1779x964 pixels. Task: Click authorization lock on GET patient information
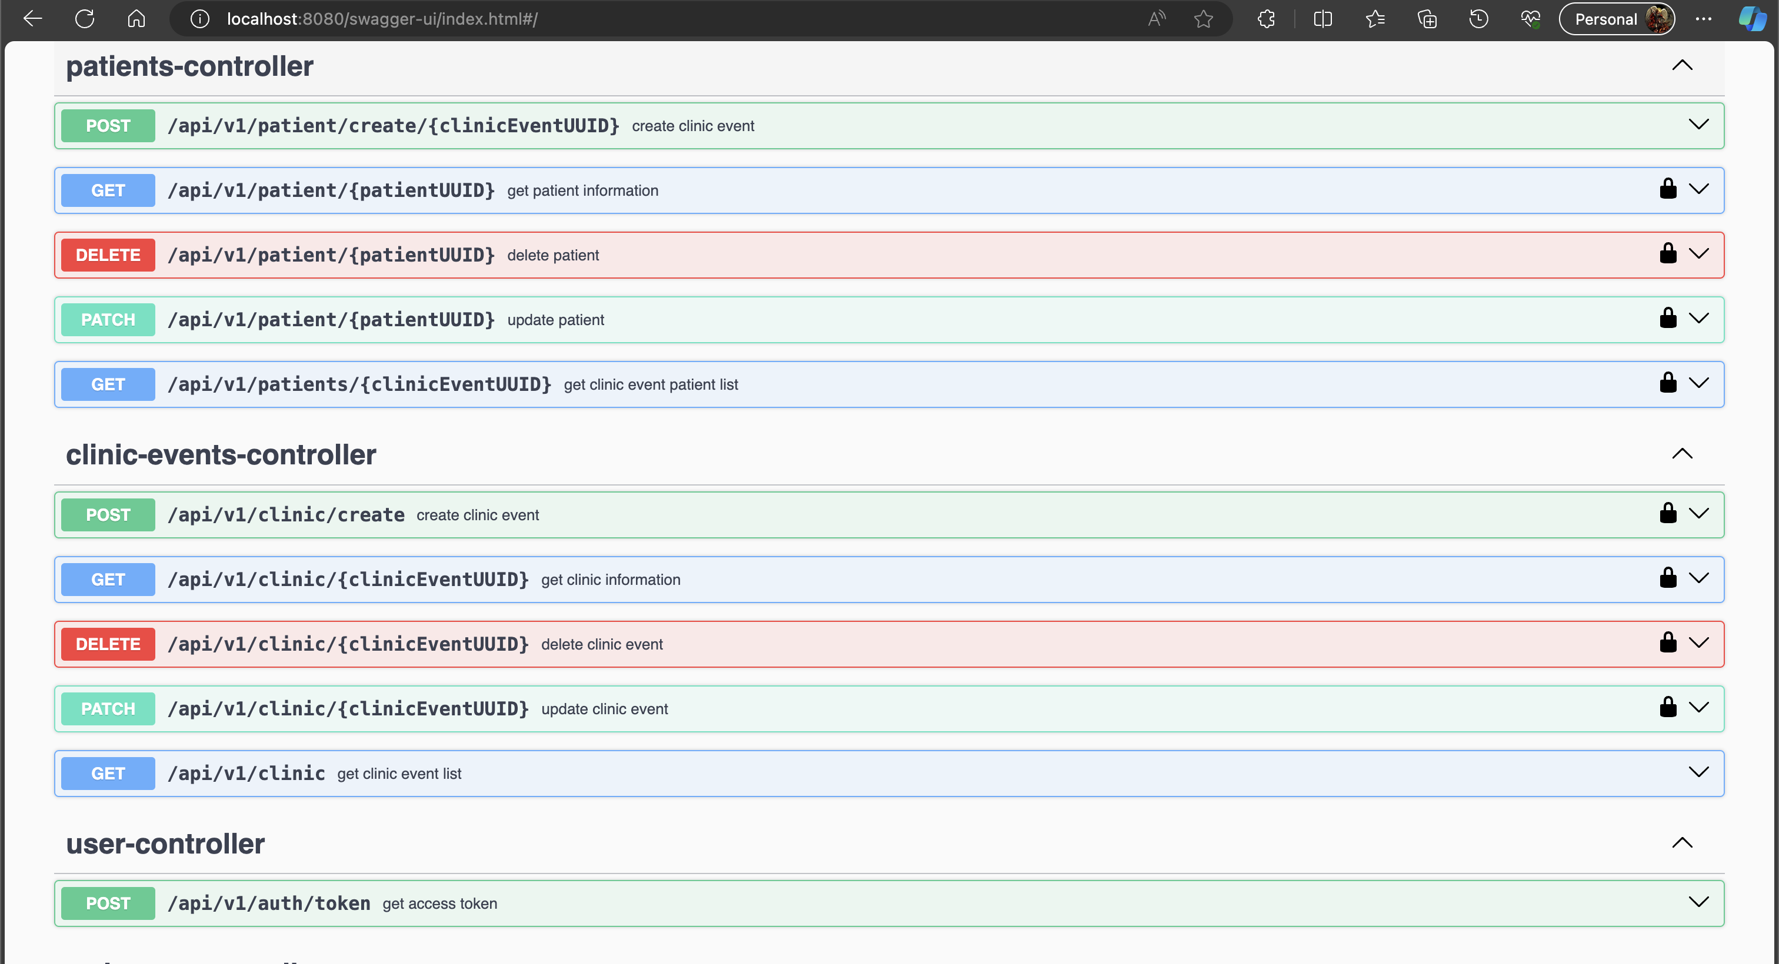click(1668, 189)
